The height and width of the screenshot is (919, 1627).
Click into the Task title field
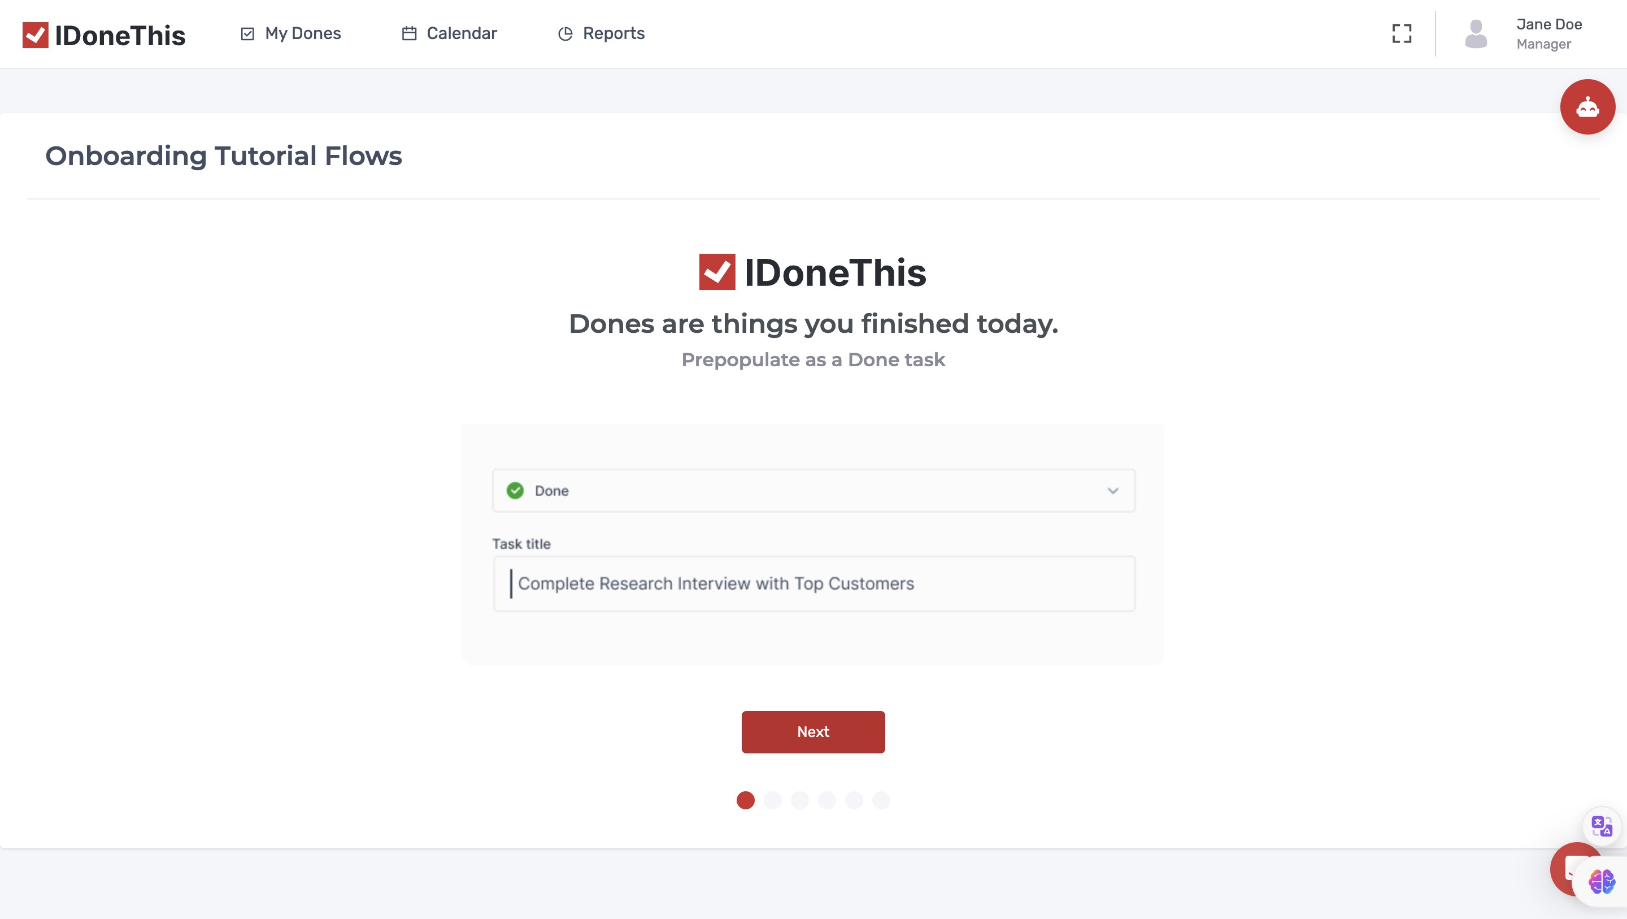813,583
